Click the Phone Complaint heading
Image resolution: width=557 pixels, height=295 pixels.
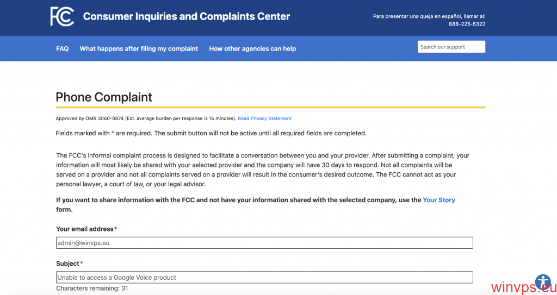point(104,97)
